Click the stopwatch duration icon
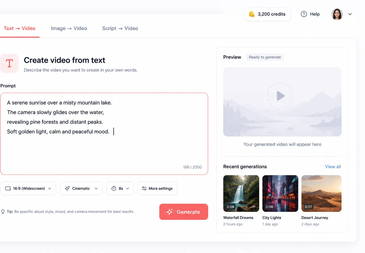Screen dimensions: 365x253 (114, 188)
